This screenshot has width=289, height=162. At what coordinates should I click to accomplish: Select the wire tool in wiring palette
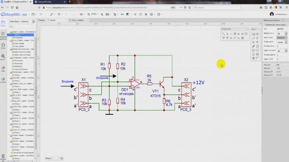tap(224, 34)
